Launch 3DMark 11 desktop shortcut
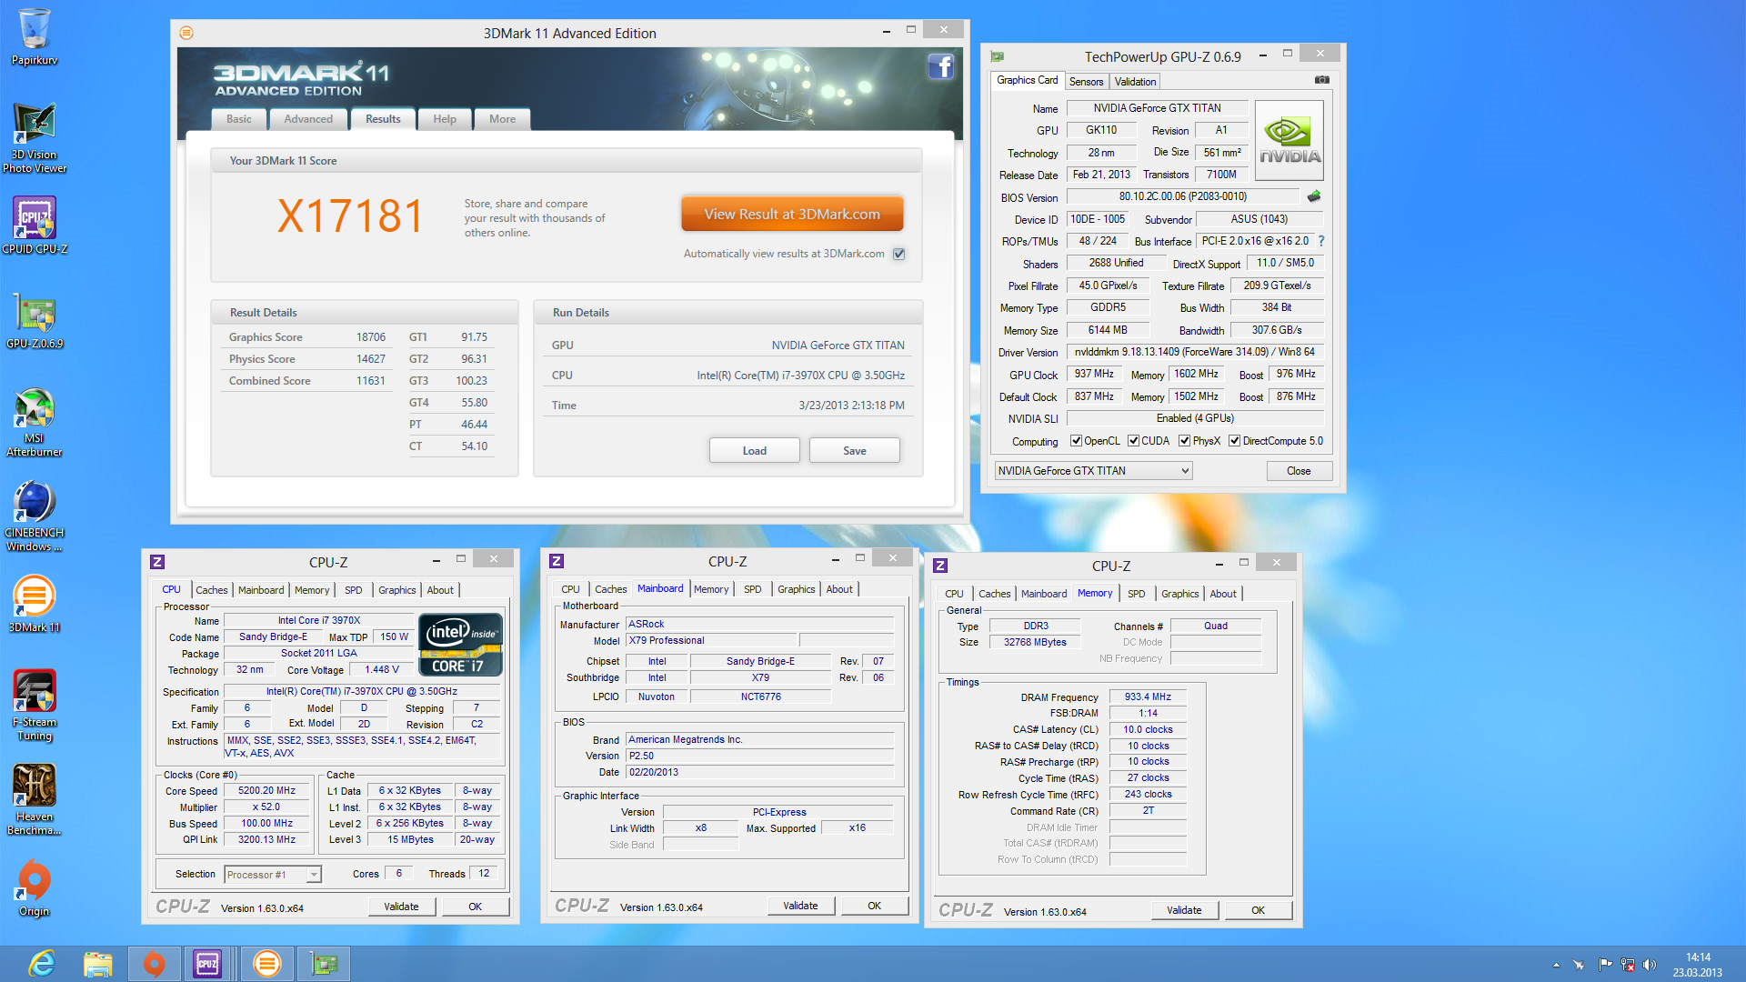 point(34,604)
